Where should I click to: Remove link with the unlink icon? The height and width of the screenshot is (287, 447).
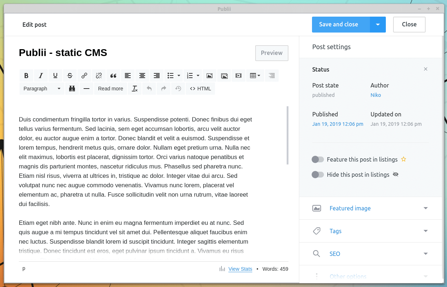coord(99,76)
